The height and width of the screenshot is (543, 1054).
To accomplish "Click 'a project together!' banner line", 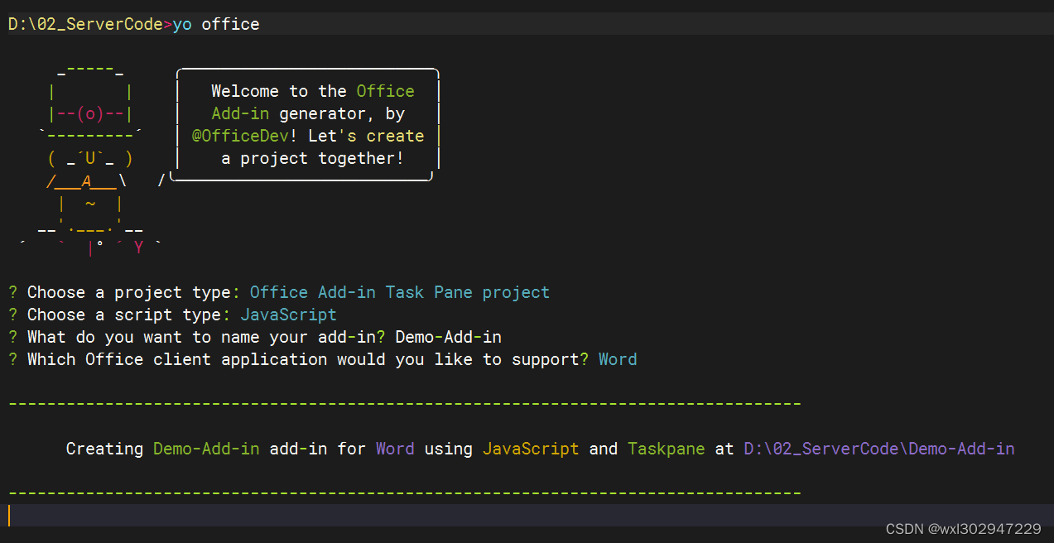I will point(313,158).
